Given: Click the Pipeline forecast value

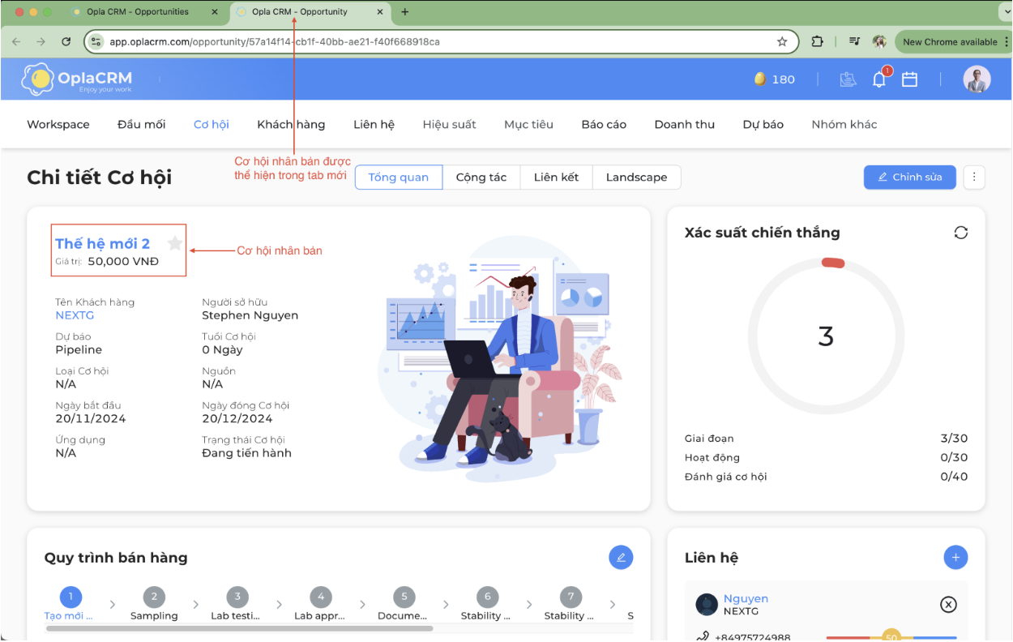Looking at the screenshot, I should point(79,350).
